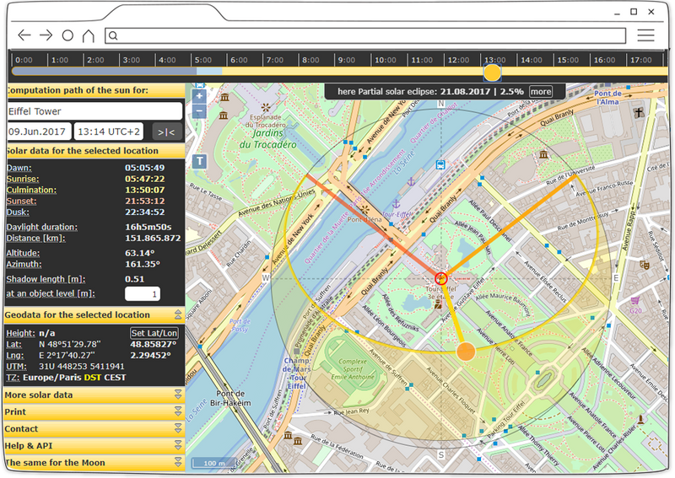Click the church cross icon near Pont de l'Alma
Image resolution: width=675 pixels, height=478 pixels.
pos(639,113)
